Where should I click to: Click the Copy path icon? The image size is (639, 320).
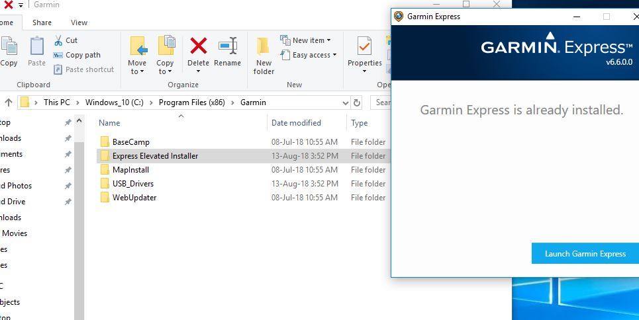click(58, 55)
